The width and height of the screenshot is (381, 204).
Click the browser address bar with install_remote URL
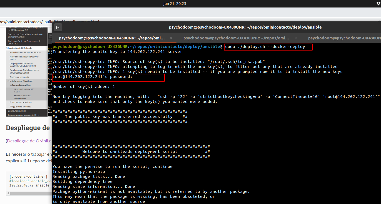coord(50,21)
